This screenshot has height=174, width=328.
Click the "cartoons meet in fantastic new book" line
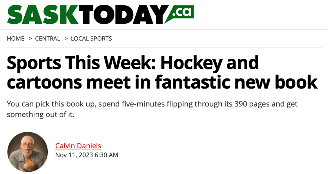click(x=162, y=82)
